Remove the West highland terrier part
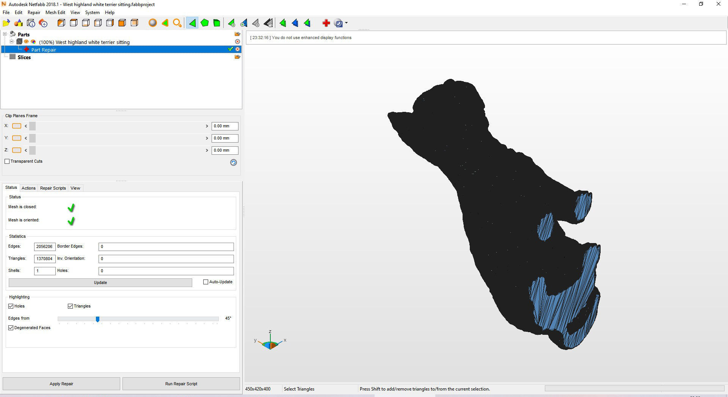728x397 pixels. tap(237, 42)
